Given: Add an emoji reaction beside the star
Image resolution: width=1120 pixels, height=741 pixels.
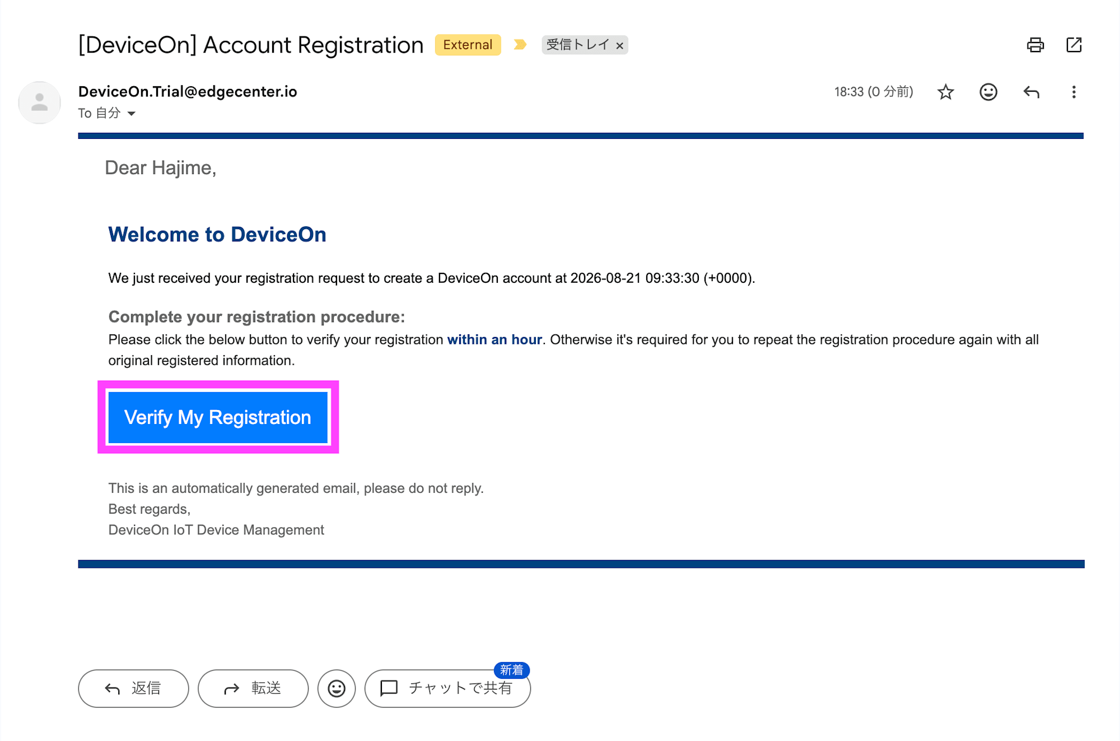Looking at the screenshot, I should click(988, 92).
